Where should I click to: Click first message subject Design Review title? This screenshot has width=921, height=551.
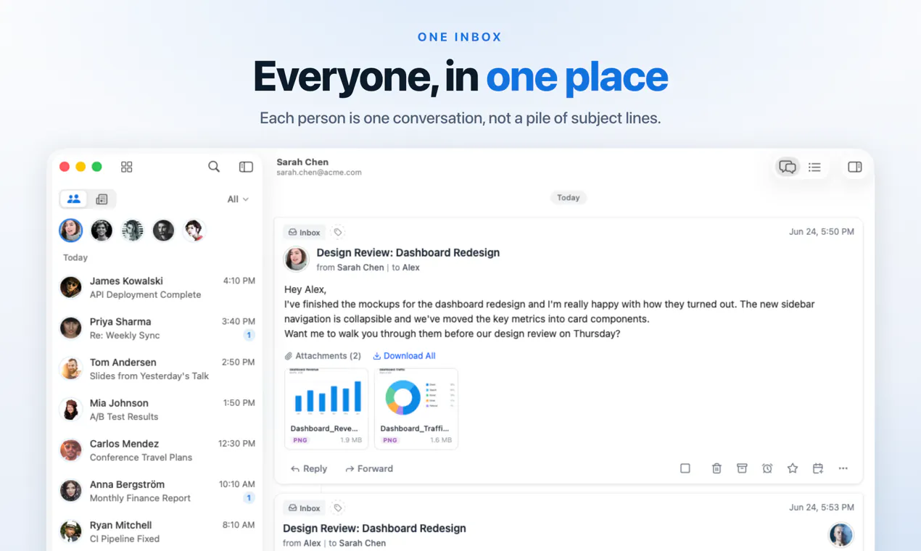click(x=408, y=253)
